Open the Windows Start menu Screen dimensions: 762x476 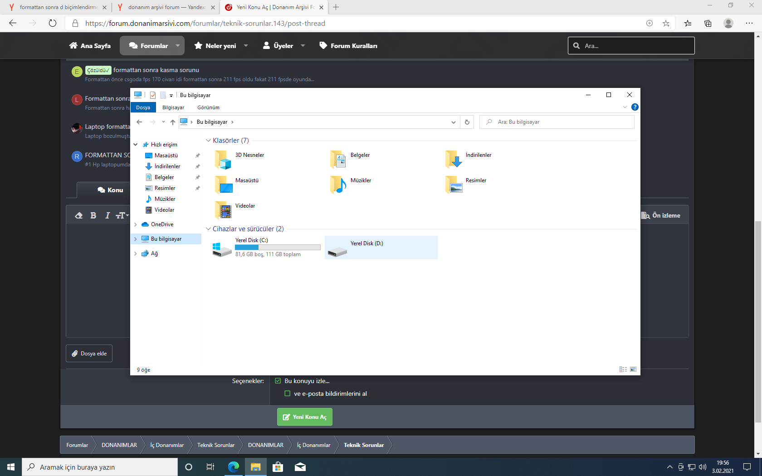click(11, 467)
